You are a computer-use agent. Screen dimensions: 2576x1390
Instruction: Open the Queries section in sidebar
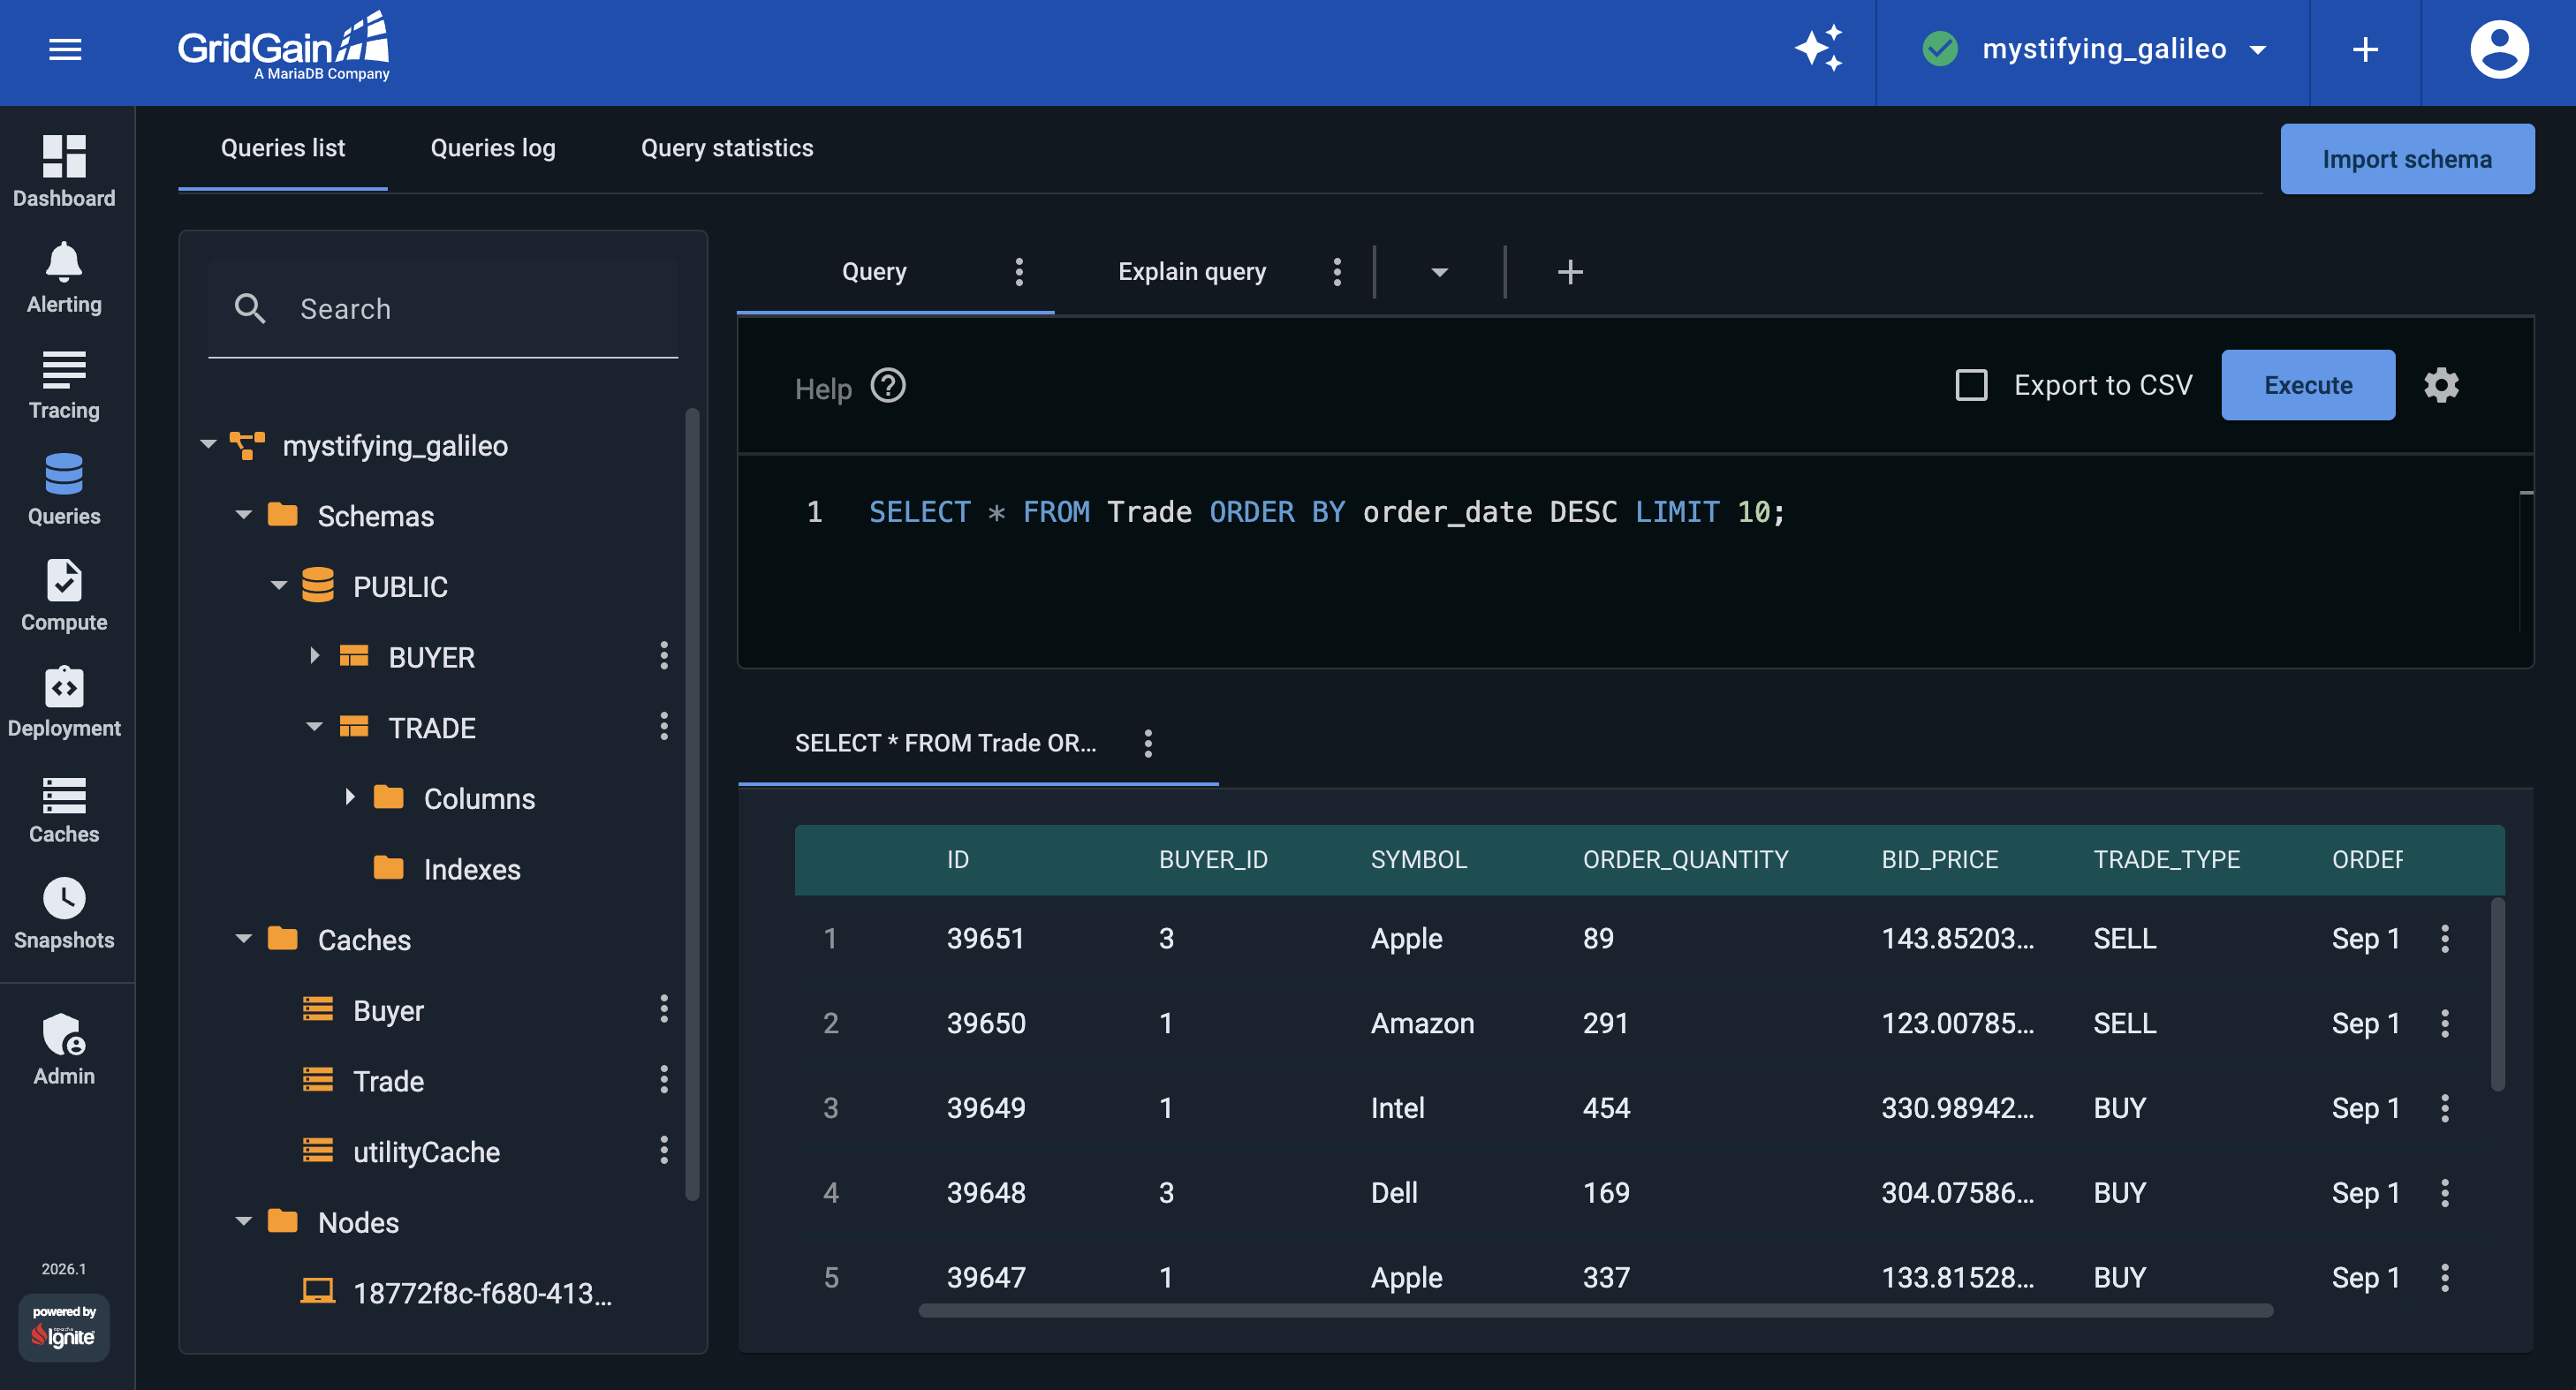point(64,489)
